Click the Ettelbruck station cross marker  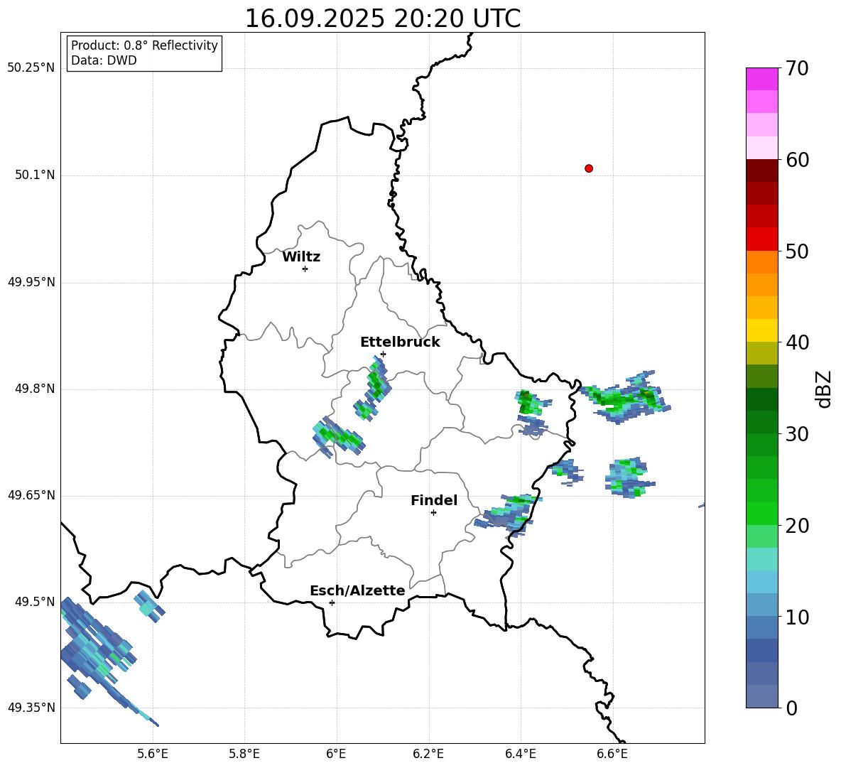pos(383,354)
